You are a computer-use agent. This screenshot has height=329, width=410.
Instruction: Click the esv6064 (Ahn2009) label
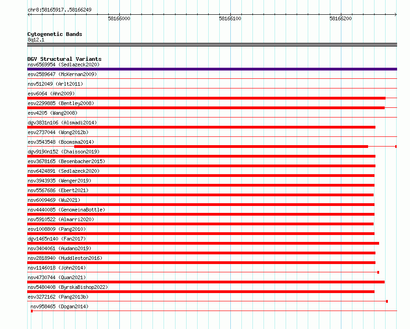tap(51, 94)
